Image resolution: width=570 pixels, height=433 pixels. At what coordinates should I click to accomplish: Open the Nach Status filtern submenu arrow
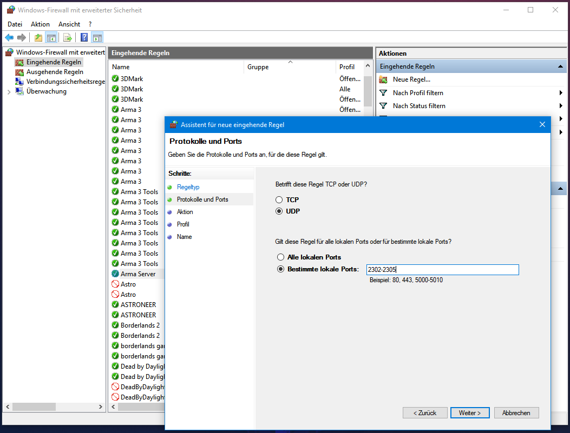(561, 106)
